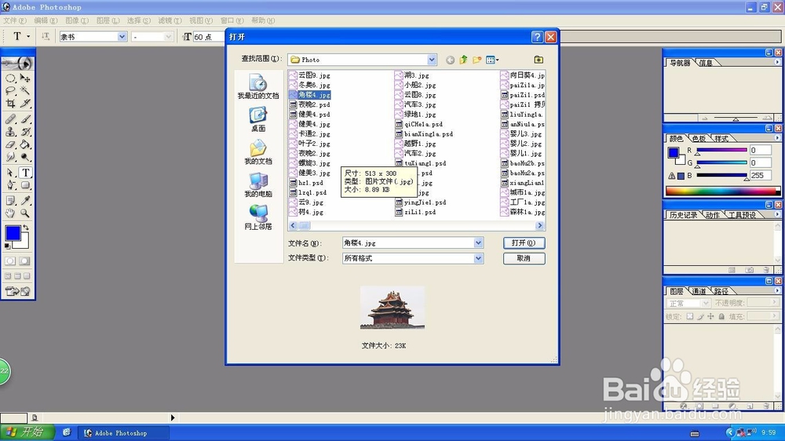Select the Path Selection arrow tool
The image size is (785, 441).
click(x=10, y=173)
